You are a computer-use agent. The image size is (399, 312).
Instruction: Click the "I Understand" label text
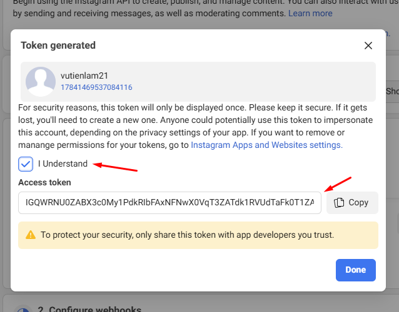63,164
